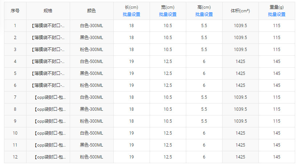The image size is (301, 165).
Task: Select the 颜色 column header
Action: tap(91, 11)
